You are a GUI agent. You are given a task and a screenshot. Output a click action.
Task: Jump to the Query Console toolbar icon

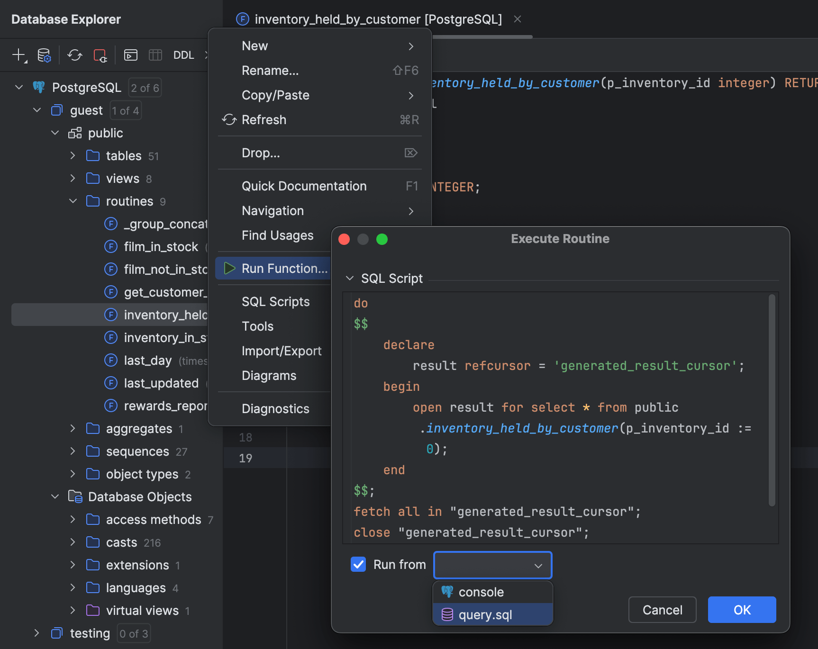click(130, 55)
